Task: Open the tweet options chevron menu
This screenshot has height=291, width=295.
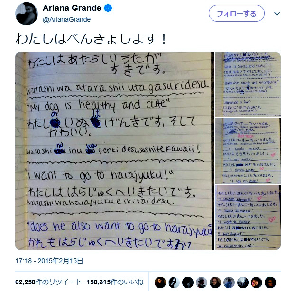Action: 277,14
